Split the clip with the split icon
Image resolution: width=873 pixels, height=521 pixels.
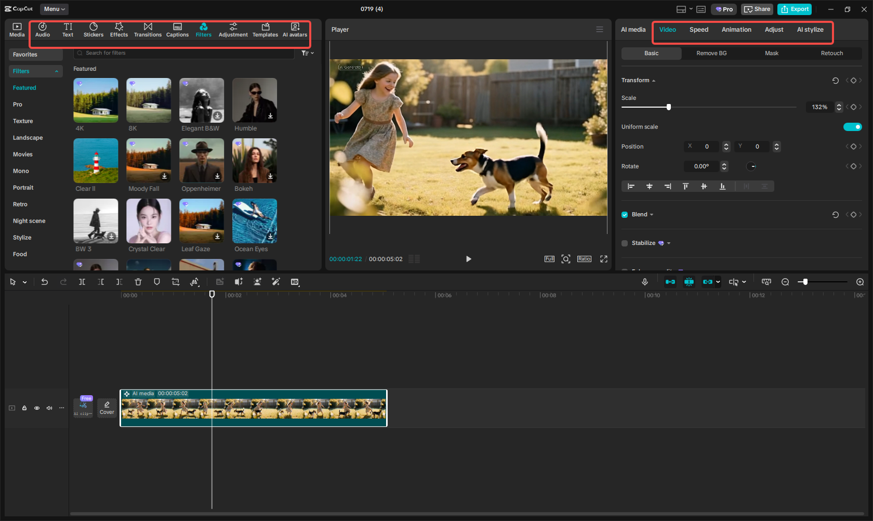[82, 282]
